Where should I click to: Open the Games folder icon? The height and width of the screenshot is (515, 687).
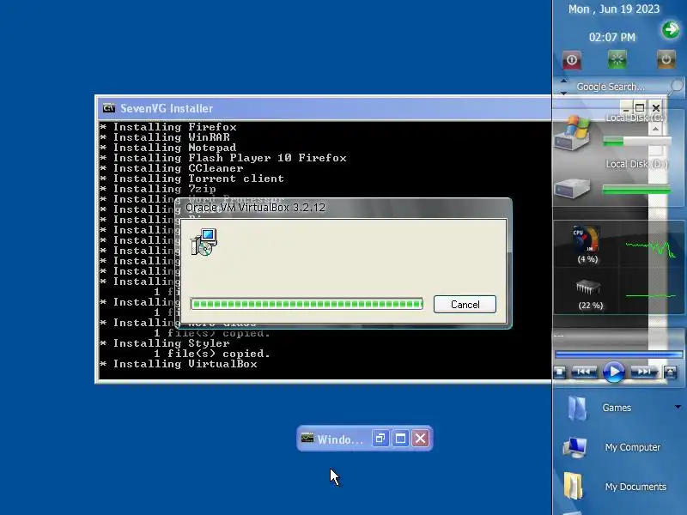coord(576,409)
